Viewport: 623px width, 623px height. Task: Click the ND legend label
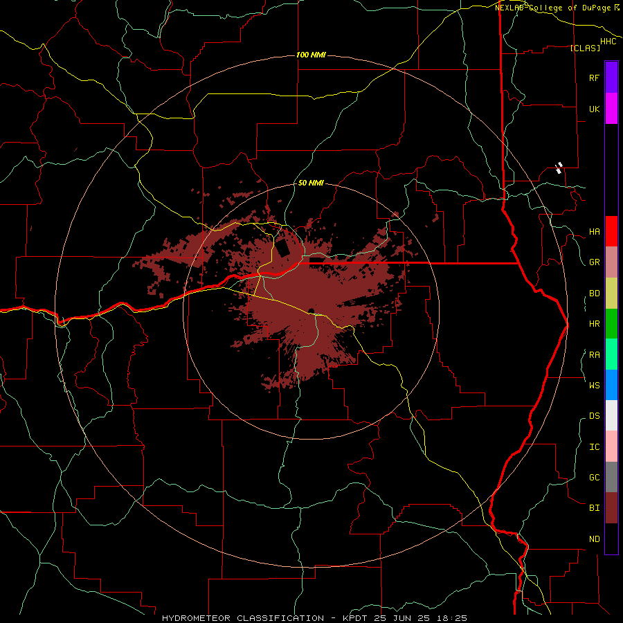(594, 539)
